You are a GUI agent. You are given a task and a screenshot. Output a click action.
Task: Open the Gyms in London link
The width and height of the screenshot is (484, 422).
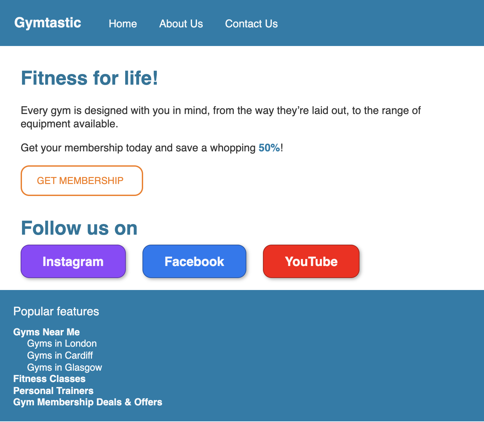[62, 343]
